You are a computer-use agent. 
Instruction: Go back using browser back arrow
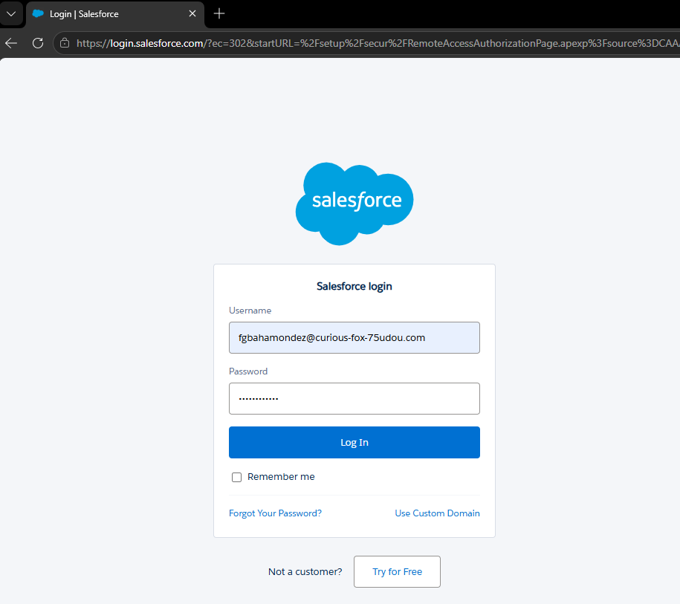[11, 43]
